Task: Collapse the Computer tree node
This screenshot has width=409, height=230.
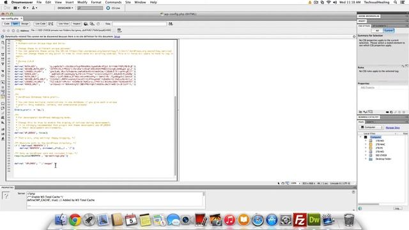Action: (360, 137)
